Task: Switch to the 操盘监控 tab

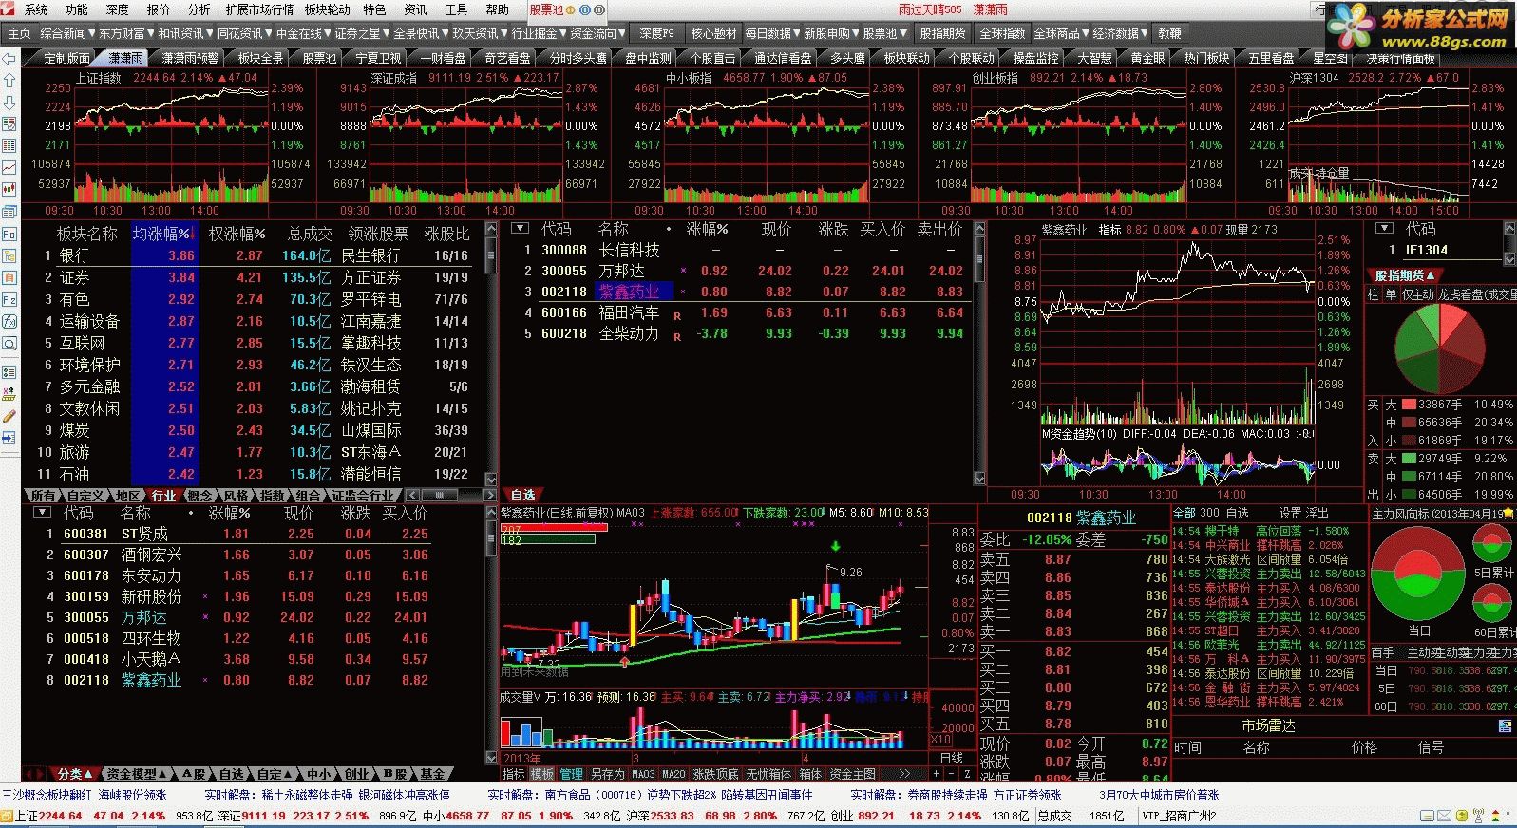Action: [1035, 58]
